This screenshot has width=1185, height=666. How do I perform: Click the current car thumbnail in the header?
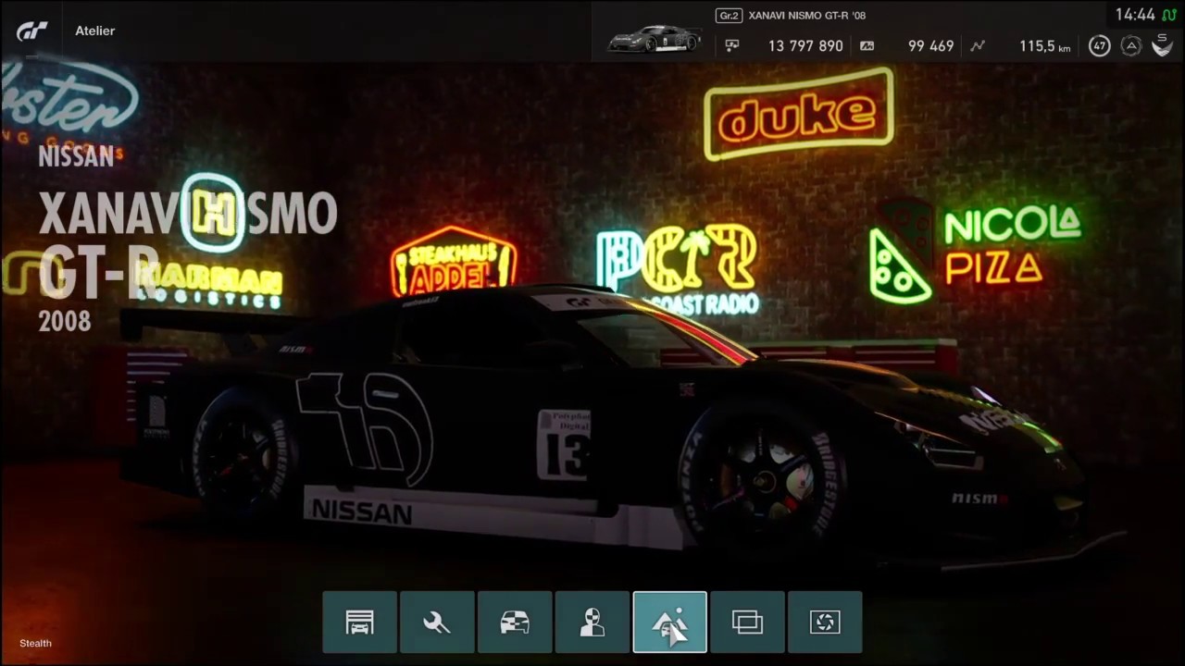point(654,39)
